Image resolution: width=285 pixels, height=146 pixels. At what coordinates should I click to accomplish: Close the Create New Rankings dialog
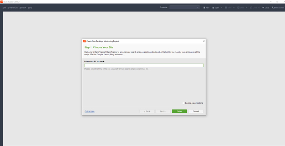point(203,41)
